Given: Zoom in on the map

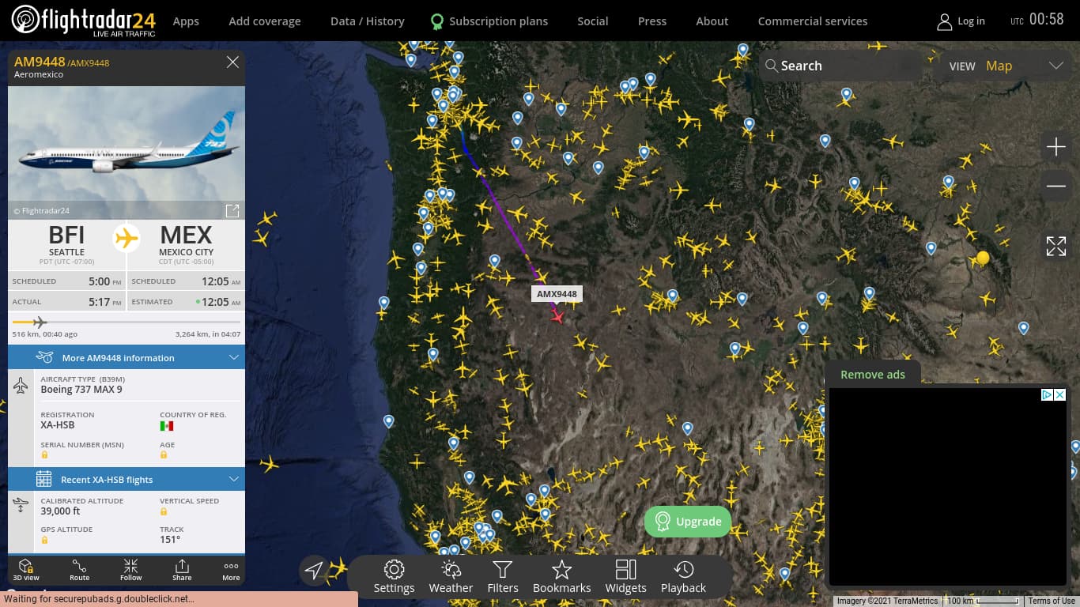Looking at the screenshot, I should [1056, 147].
